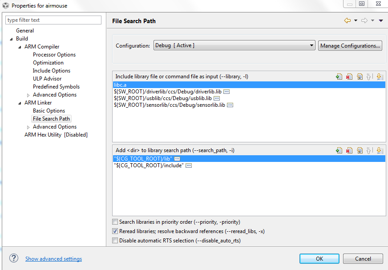The width and height of the screenshot is (388, 270).
Task: Go forward with the gray arrow icon
Action: tap(364, 20)
